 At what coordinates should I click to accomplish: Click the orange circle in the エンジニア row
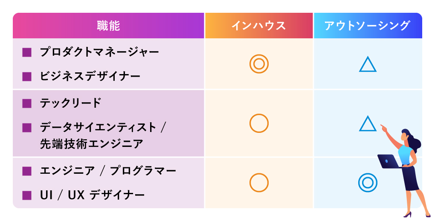(x=259, y=183)
